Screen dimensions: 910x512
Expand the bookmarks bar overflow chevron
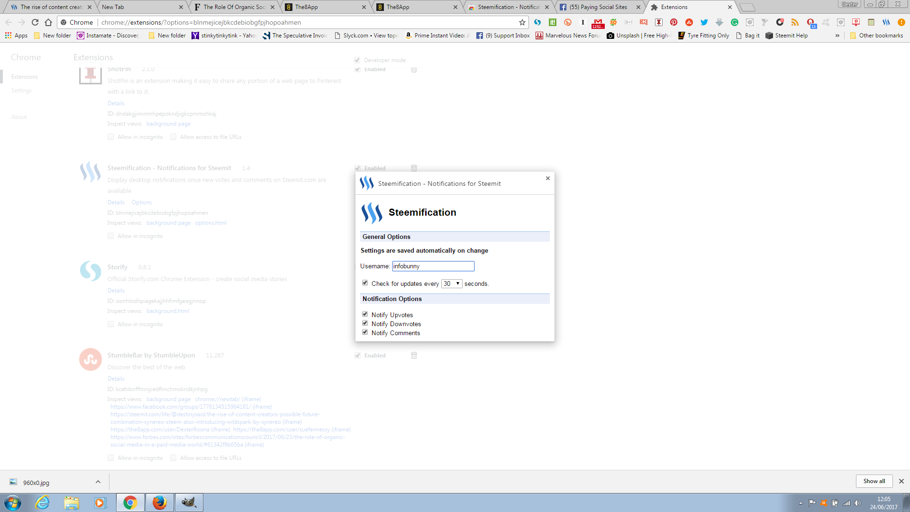[x=837, y=36]
